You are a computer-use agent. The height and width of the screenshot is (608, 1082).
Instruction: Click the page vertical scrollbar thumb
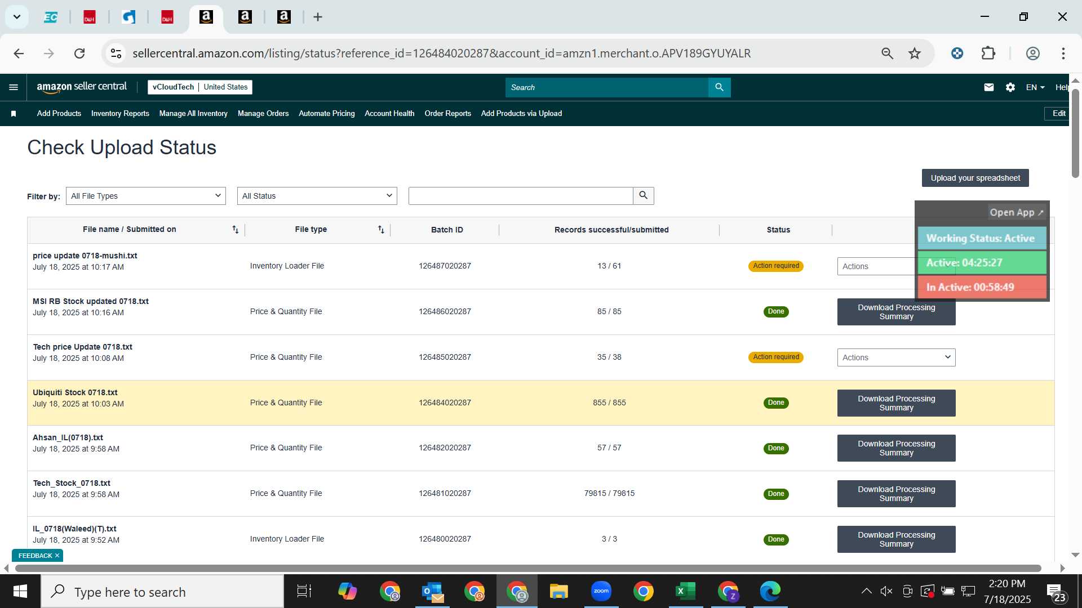[1075, 133]
